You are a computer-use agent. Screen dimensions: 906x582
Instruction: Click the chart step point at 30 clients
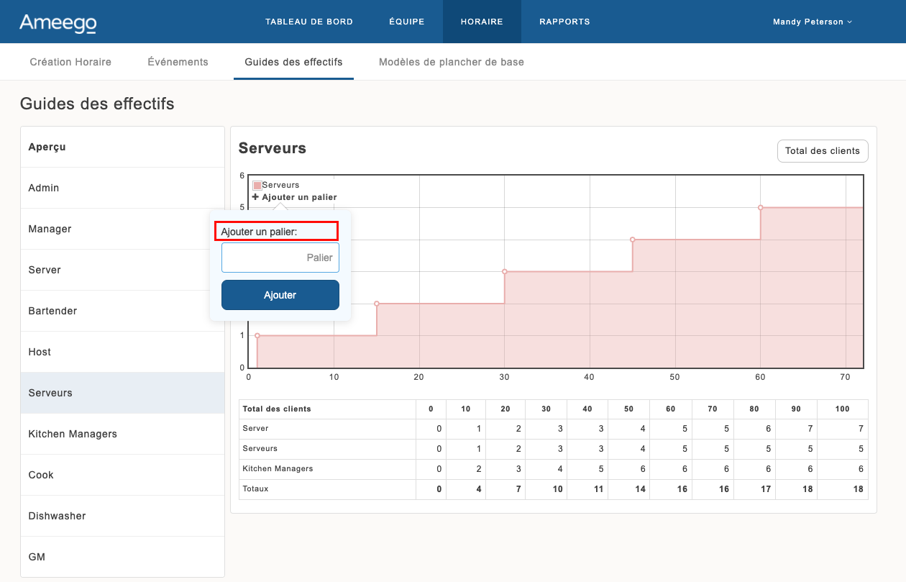click(505, 272)
